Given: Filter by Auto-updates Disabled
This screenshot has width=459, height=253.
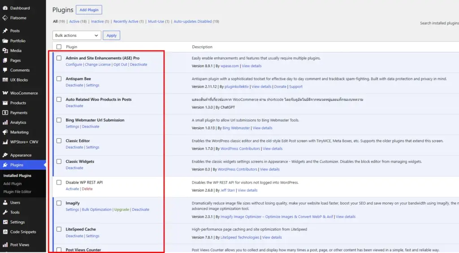Looking at the screenshot, I should (196, 21).
